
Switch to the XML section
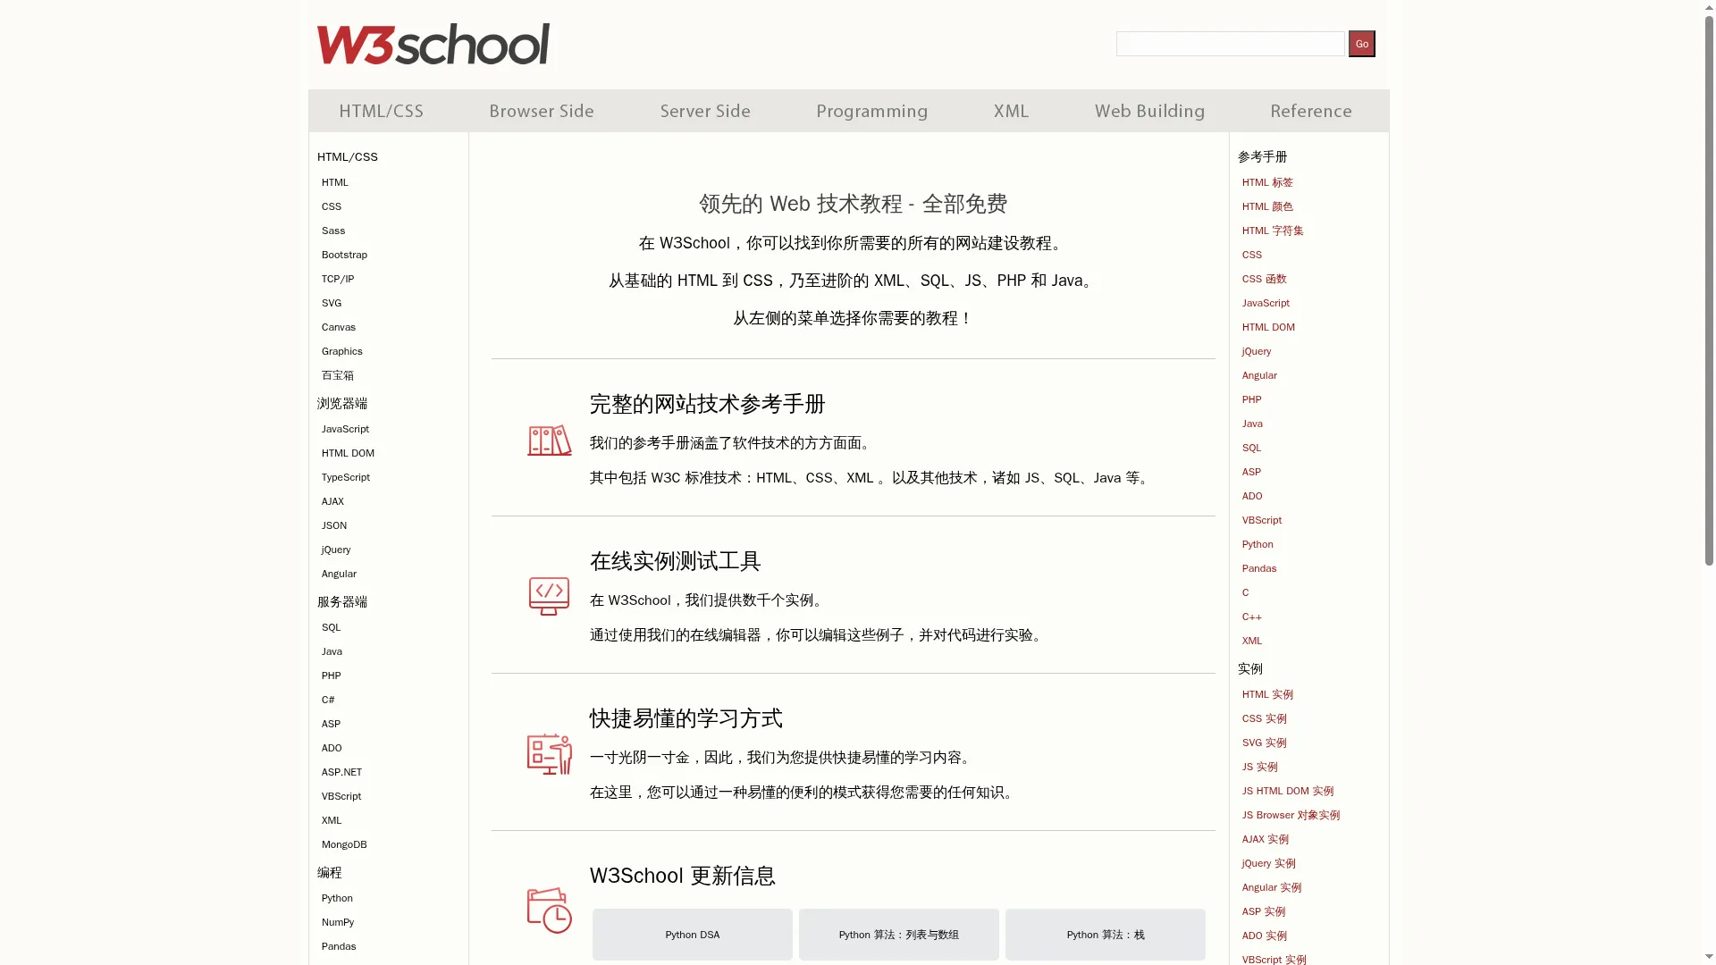click(x=1011, y=111)
